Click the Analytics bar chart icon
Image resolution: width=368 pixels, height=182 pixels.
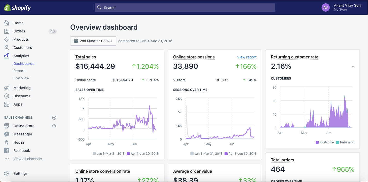click(x=7, y=56)
